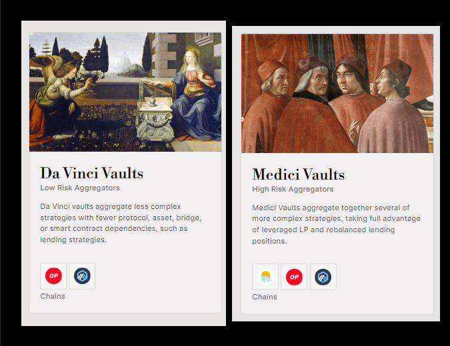450x346 pixels.
Task: Open the Medici Vaults title
Action: [299, 174]
